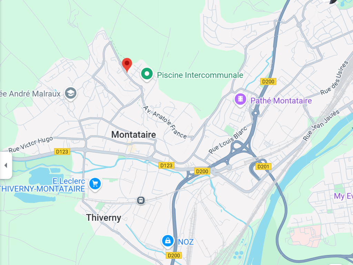Click the partially visible My Ev label

coord(343,196)
